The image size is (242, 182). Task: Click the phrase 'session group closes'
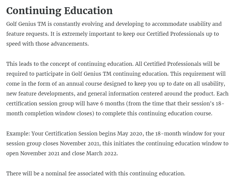point(31,143)
